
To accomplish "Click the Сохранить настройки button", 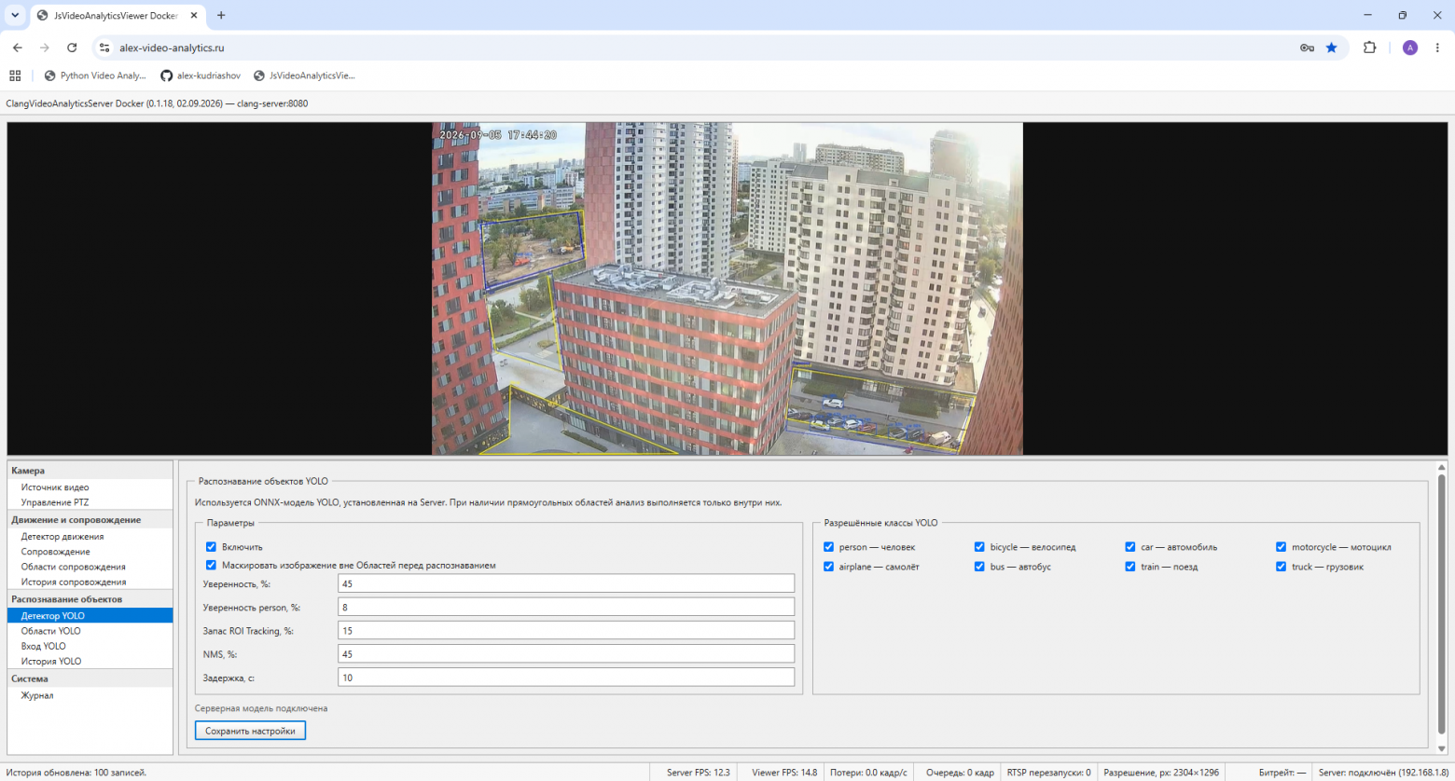I will click(250, 731).
